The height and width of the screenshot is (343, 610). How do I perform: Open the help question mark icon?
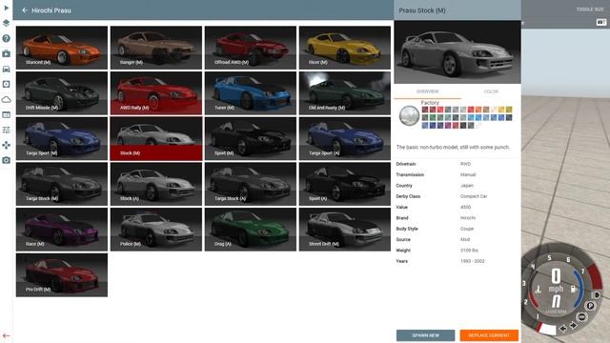[7, 38]
